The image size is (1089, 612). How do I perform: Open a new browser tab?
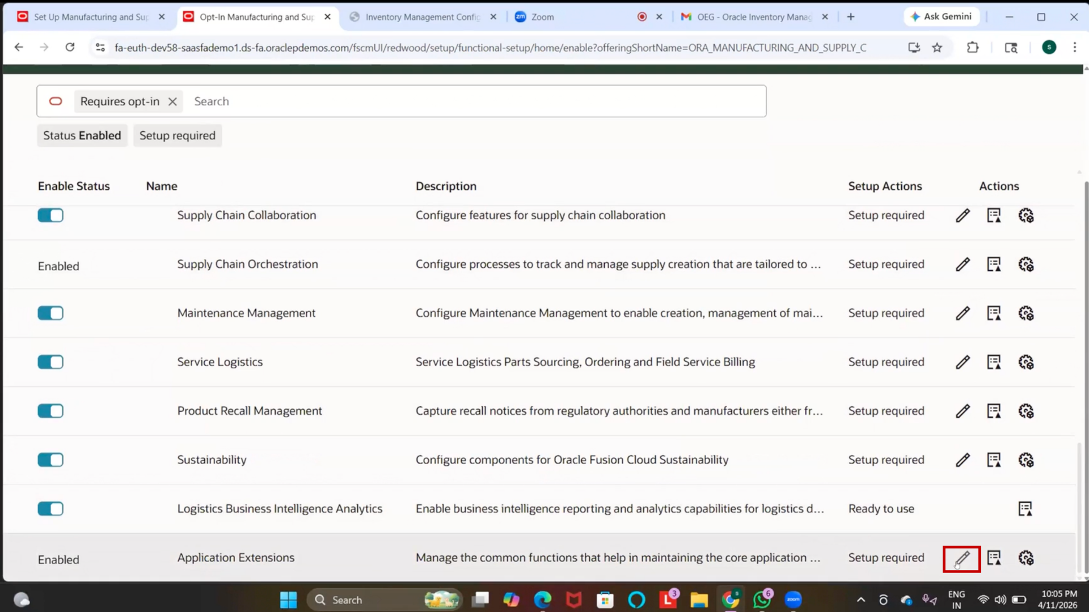[851, 17]
